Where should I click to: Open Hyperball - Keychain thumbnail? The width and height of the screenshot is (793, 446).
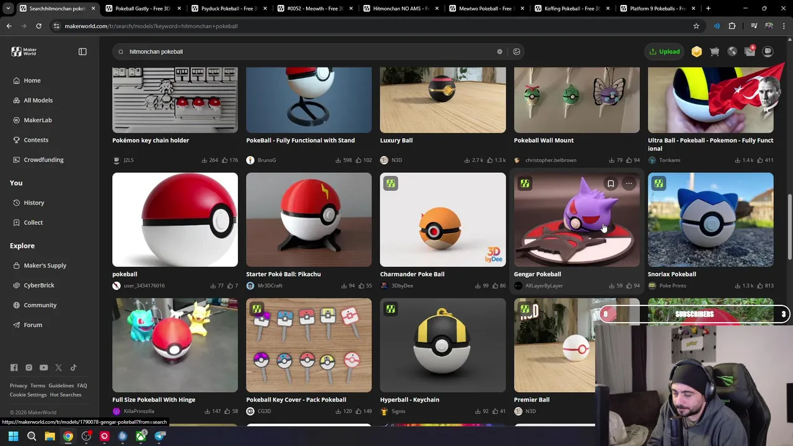coord(442,345)
